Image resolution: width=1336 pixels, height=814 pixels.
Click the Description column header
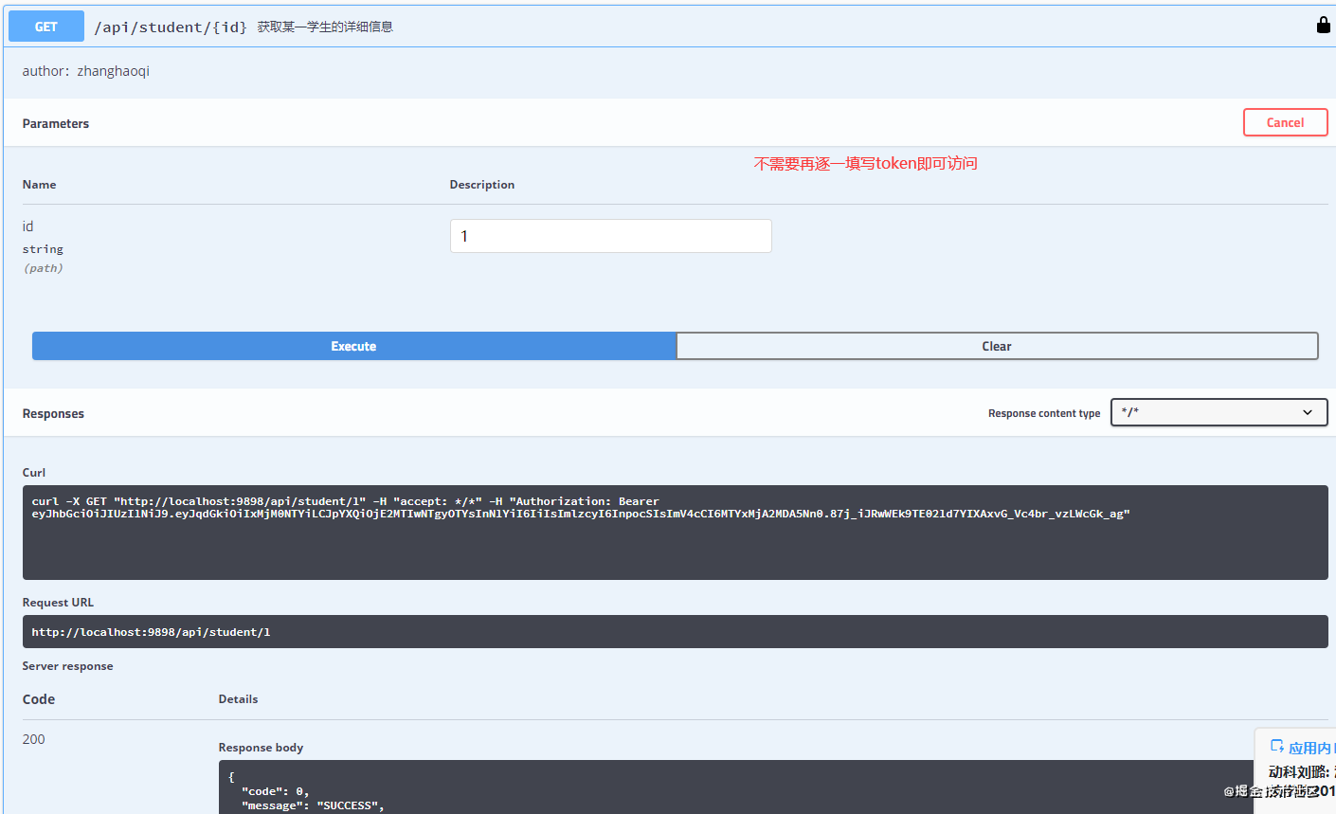(481, 185)
